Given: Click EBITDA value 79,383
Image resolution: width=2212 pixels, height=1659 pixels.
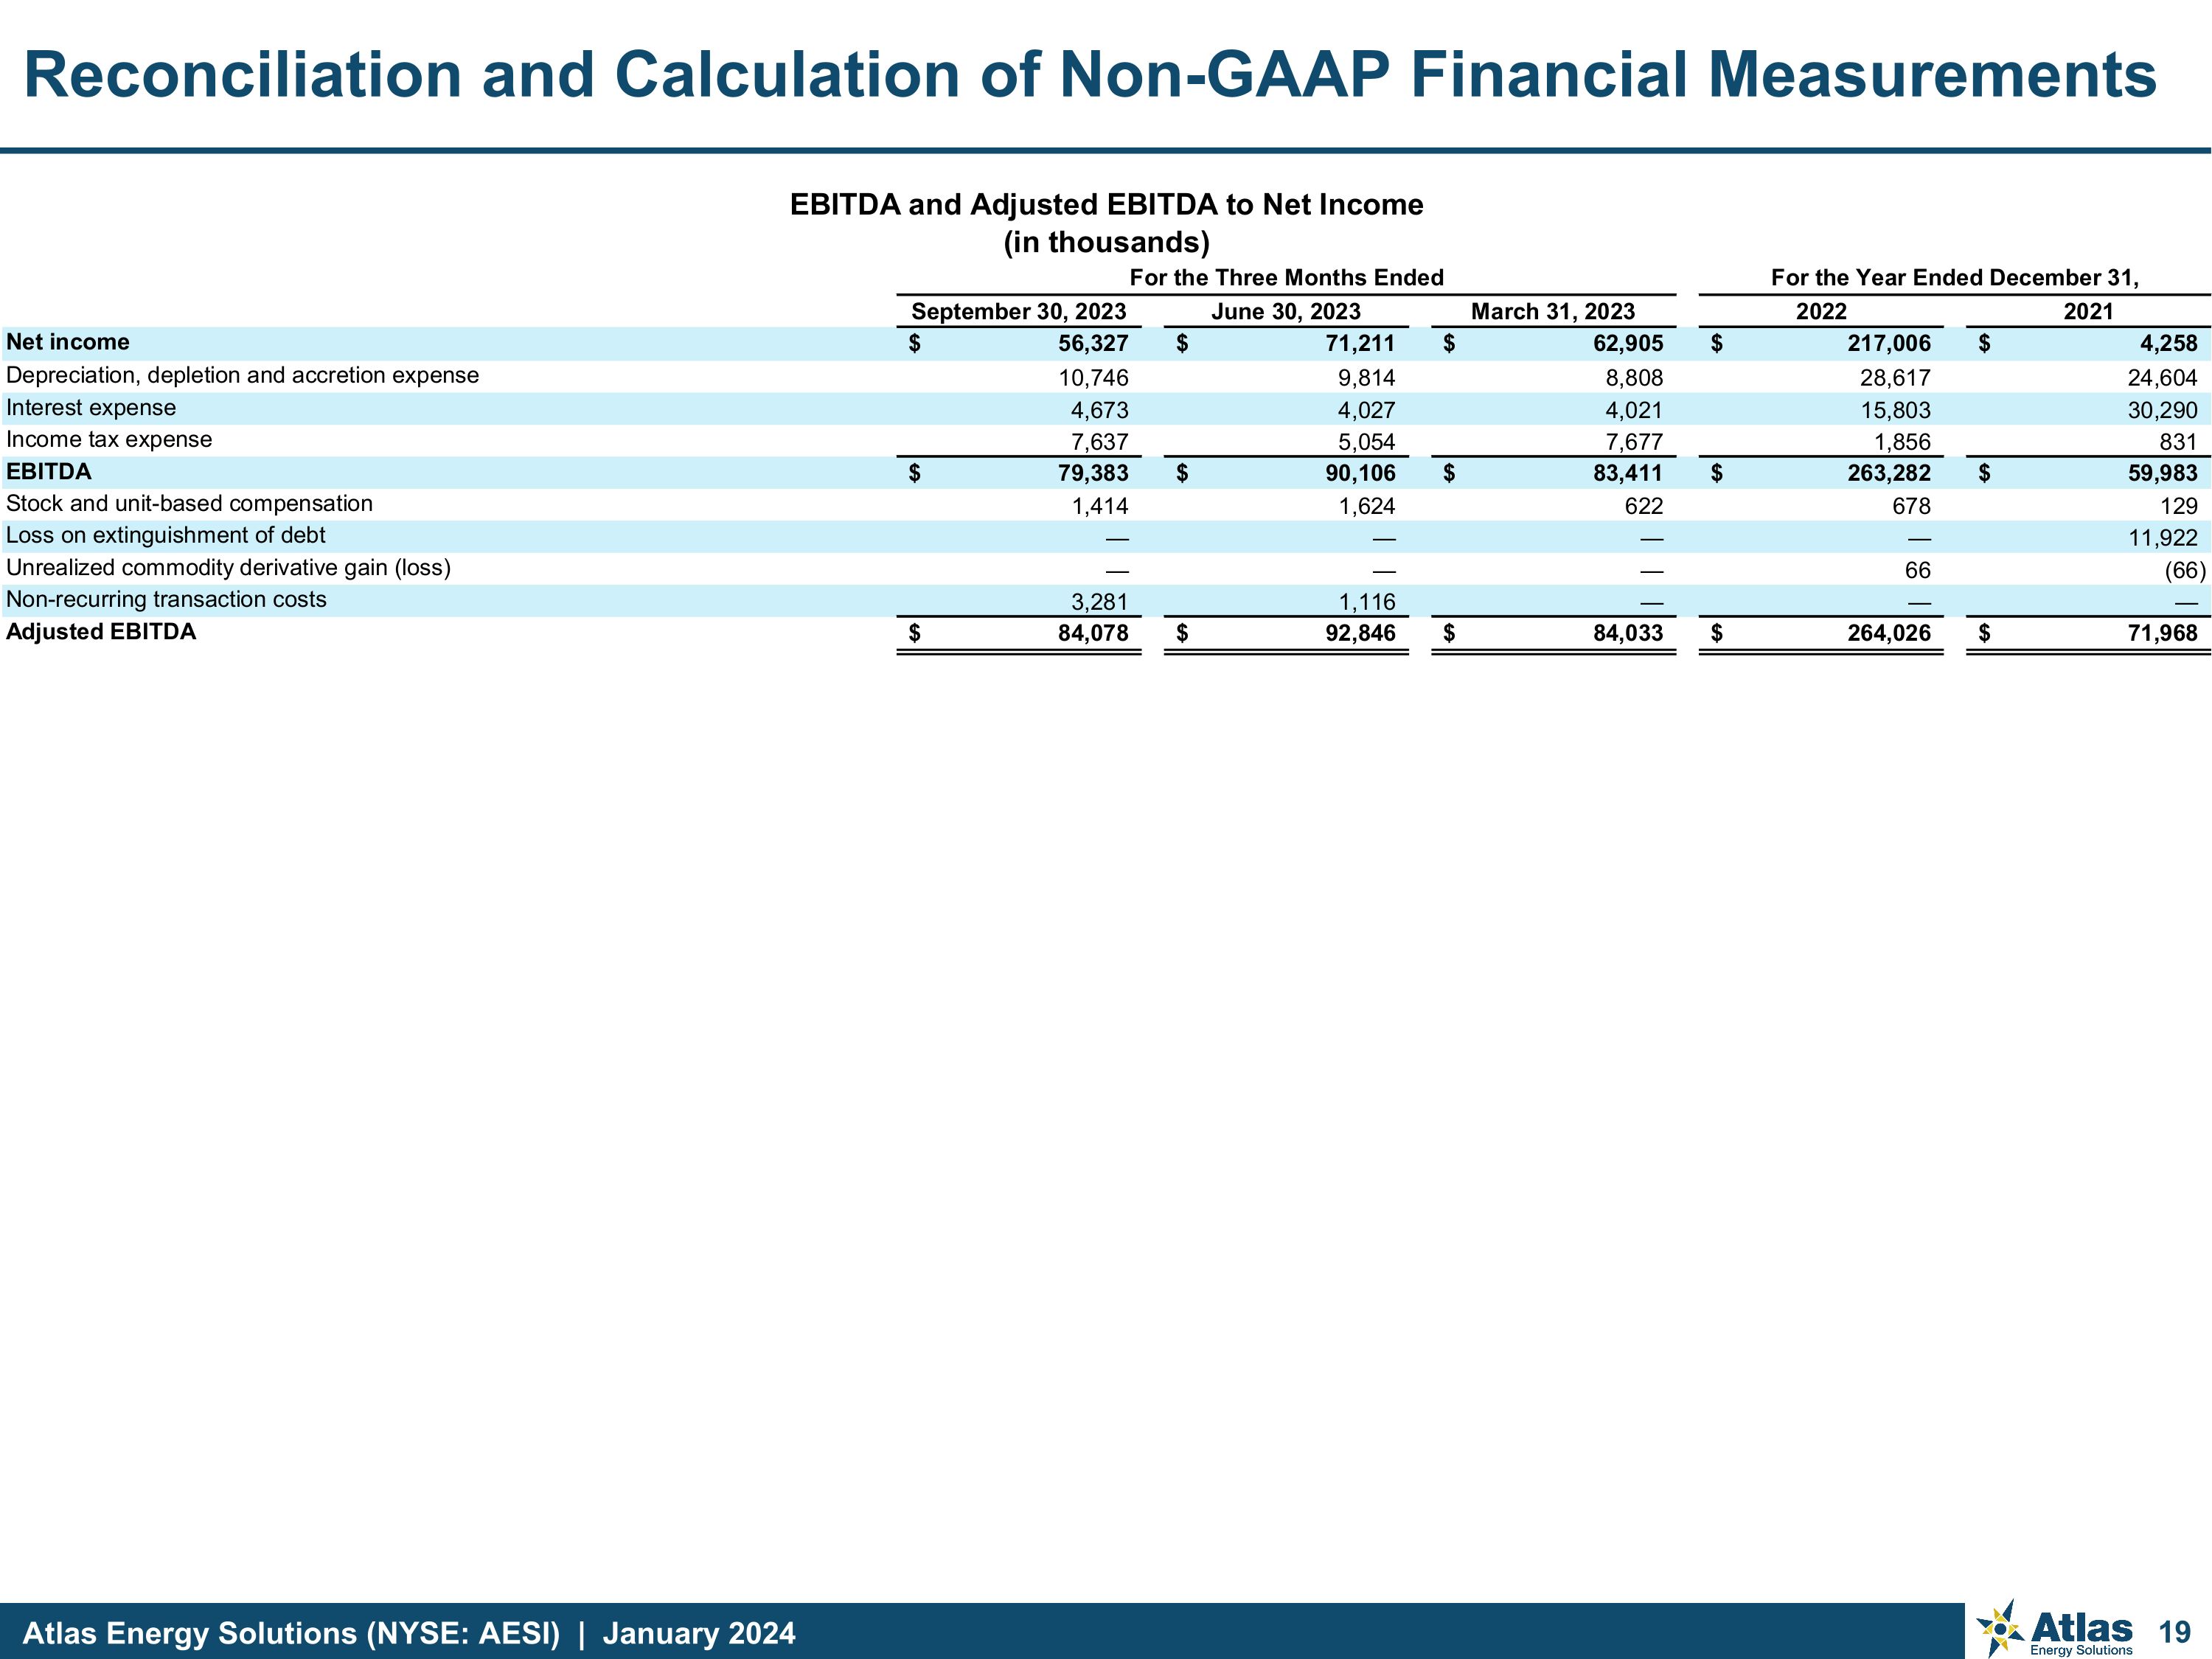Looking at the screenshot, I should [x=1093, y=473].
